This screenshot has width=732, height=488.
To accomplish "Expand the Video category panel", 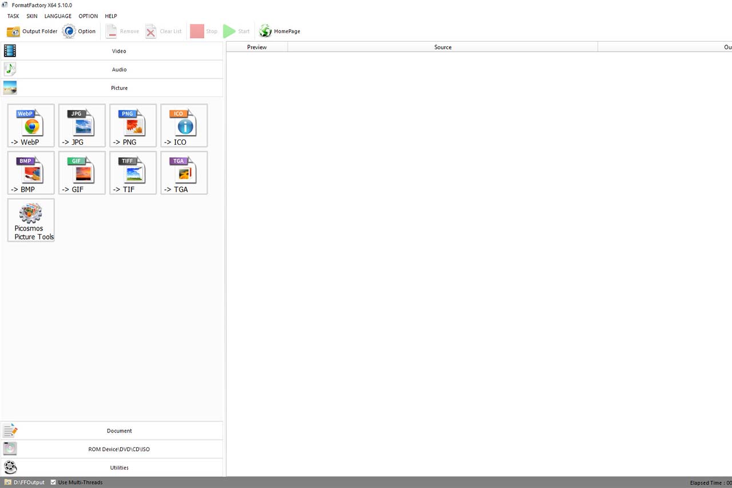I will point(112,51).
